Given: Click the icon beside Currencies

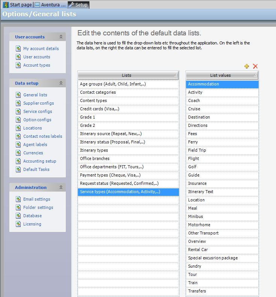Looking at the screenshot, I should tap(18, 153).
